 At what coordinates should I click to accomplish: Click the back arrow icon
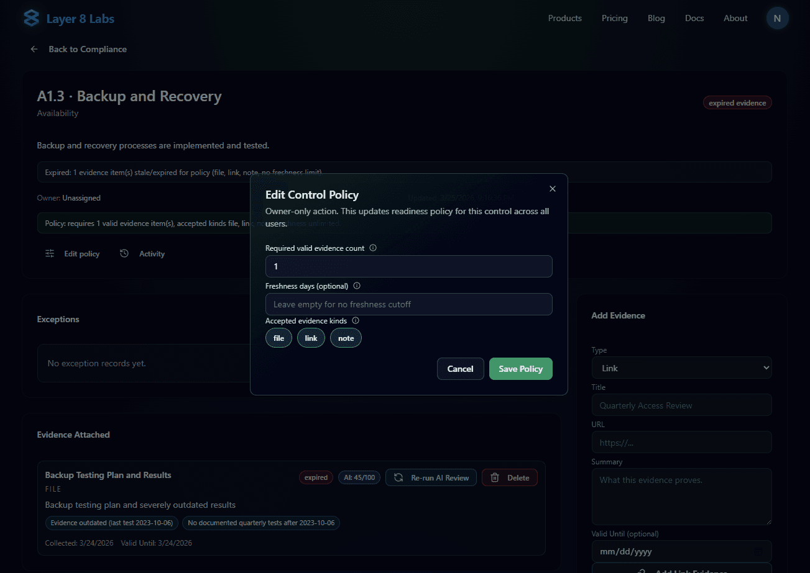click(x=34, y=49)
